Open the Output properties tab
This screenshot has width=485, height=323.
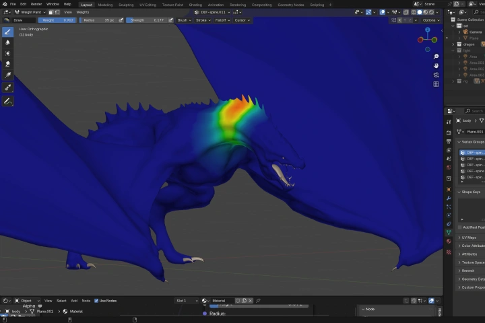click(x=449, y=141)
